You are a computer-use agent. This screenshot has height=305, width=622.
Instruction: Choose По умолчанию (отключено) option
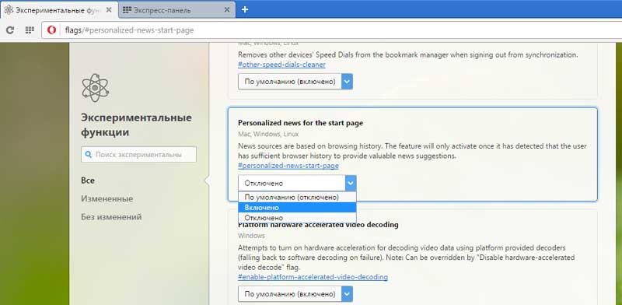click(297, 197)
